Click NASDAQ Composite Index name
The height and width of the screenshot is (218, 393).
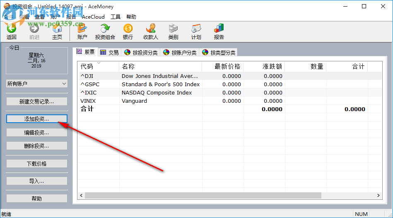(157, 92)
